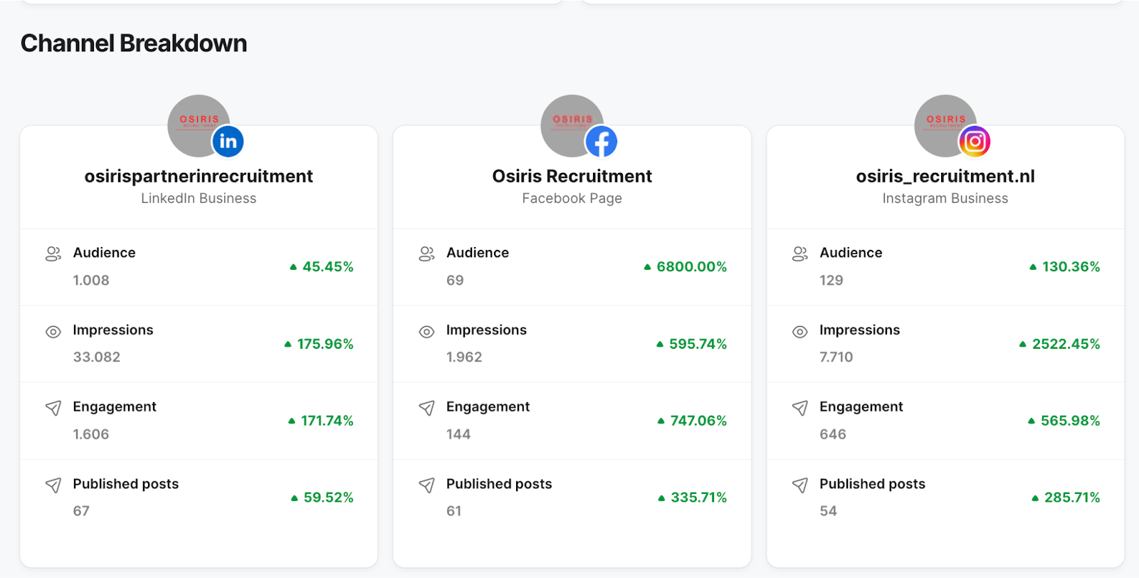Click the Engagement paper-plane icon in LinkedIn card
The width and height of the screenshot is (1139, 578).
tap(53, 408)
